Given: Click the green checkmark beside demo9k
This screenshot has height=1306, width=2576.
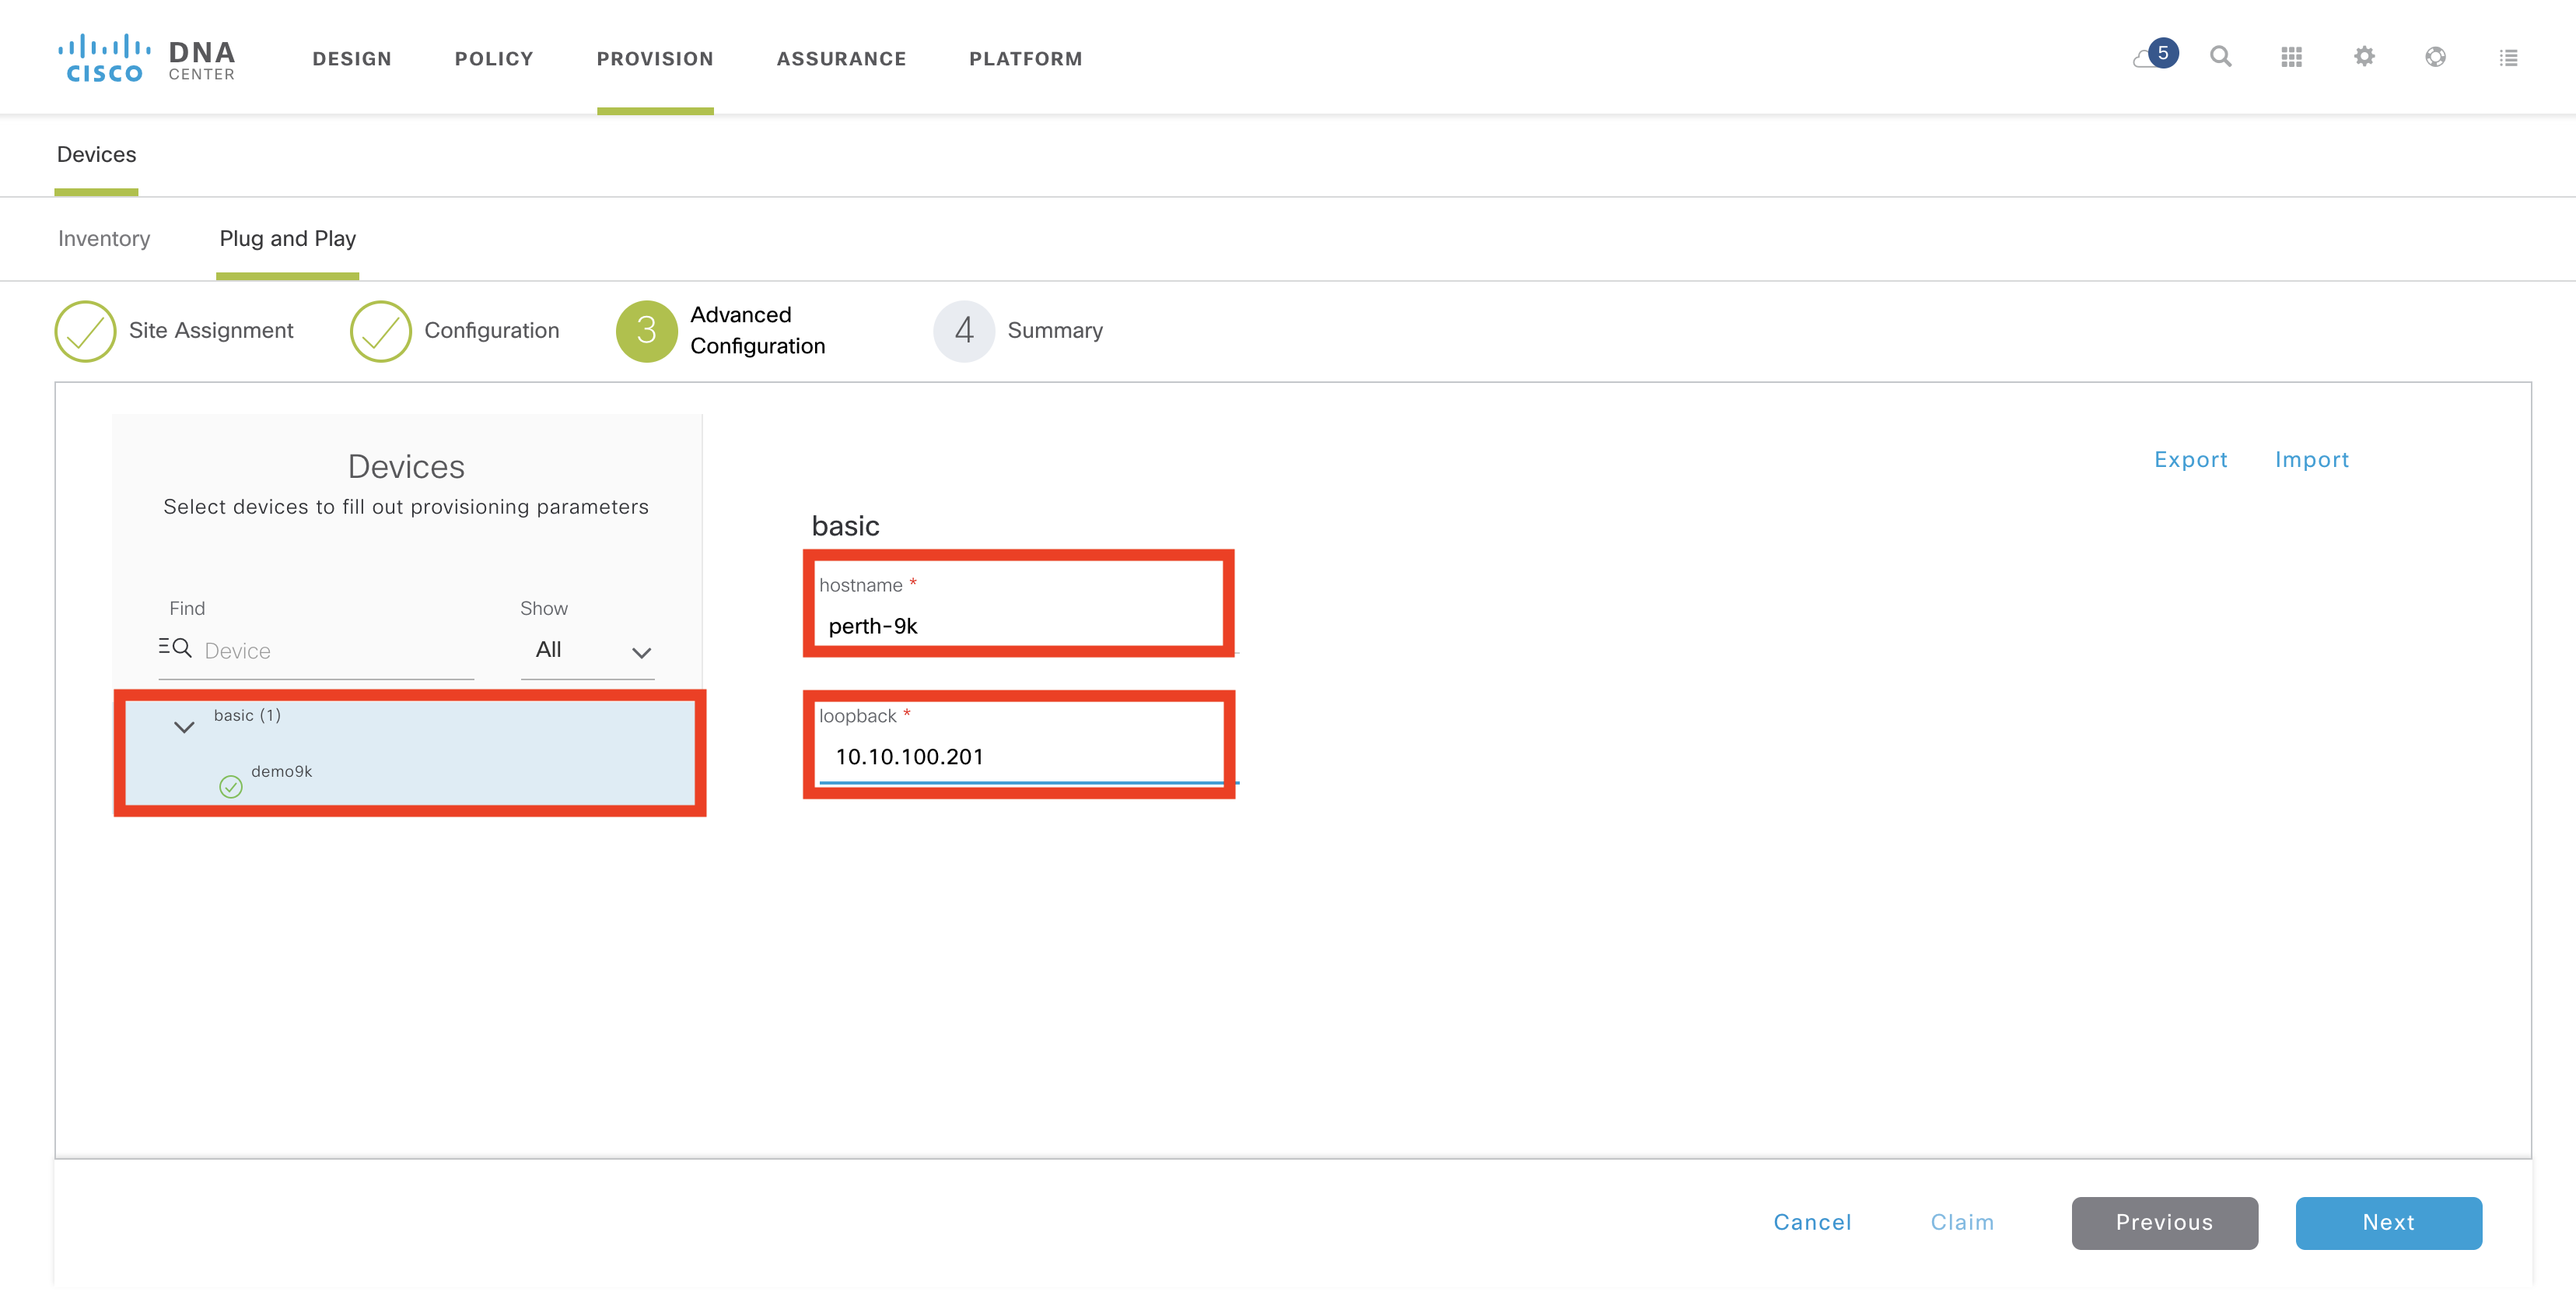Looking at the screenshot, I should pos(231,787).
